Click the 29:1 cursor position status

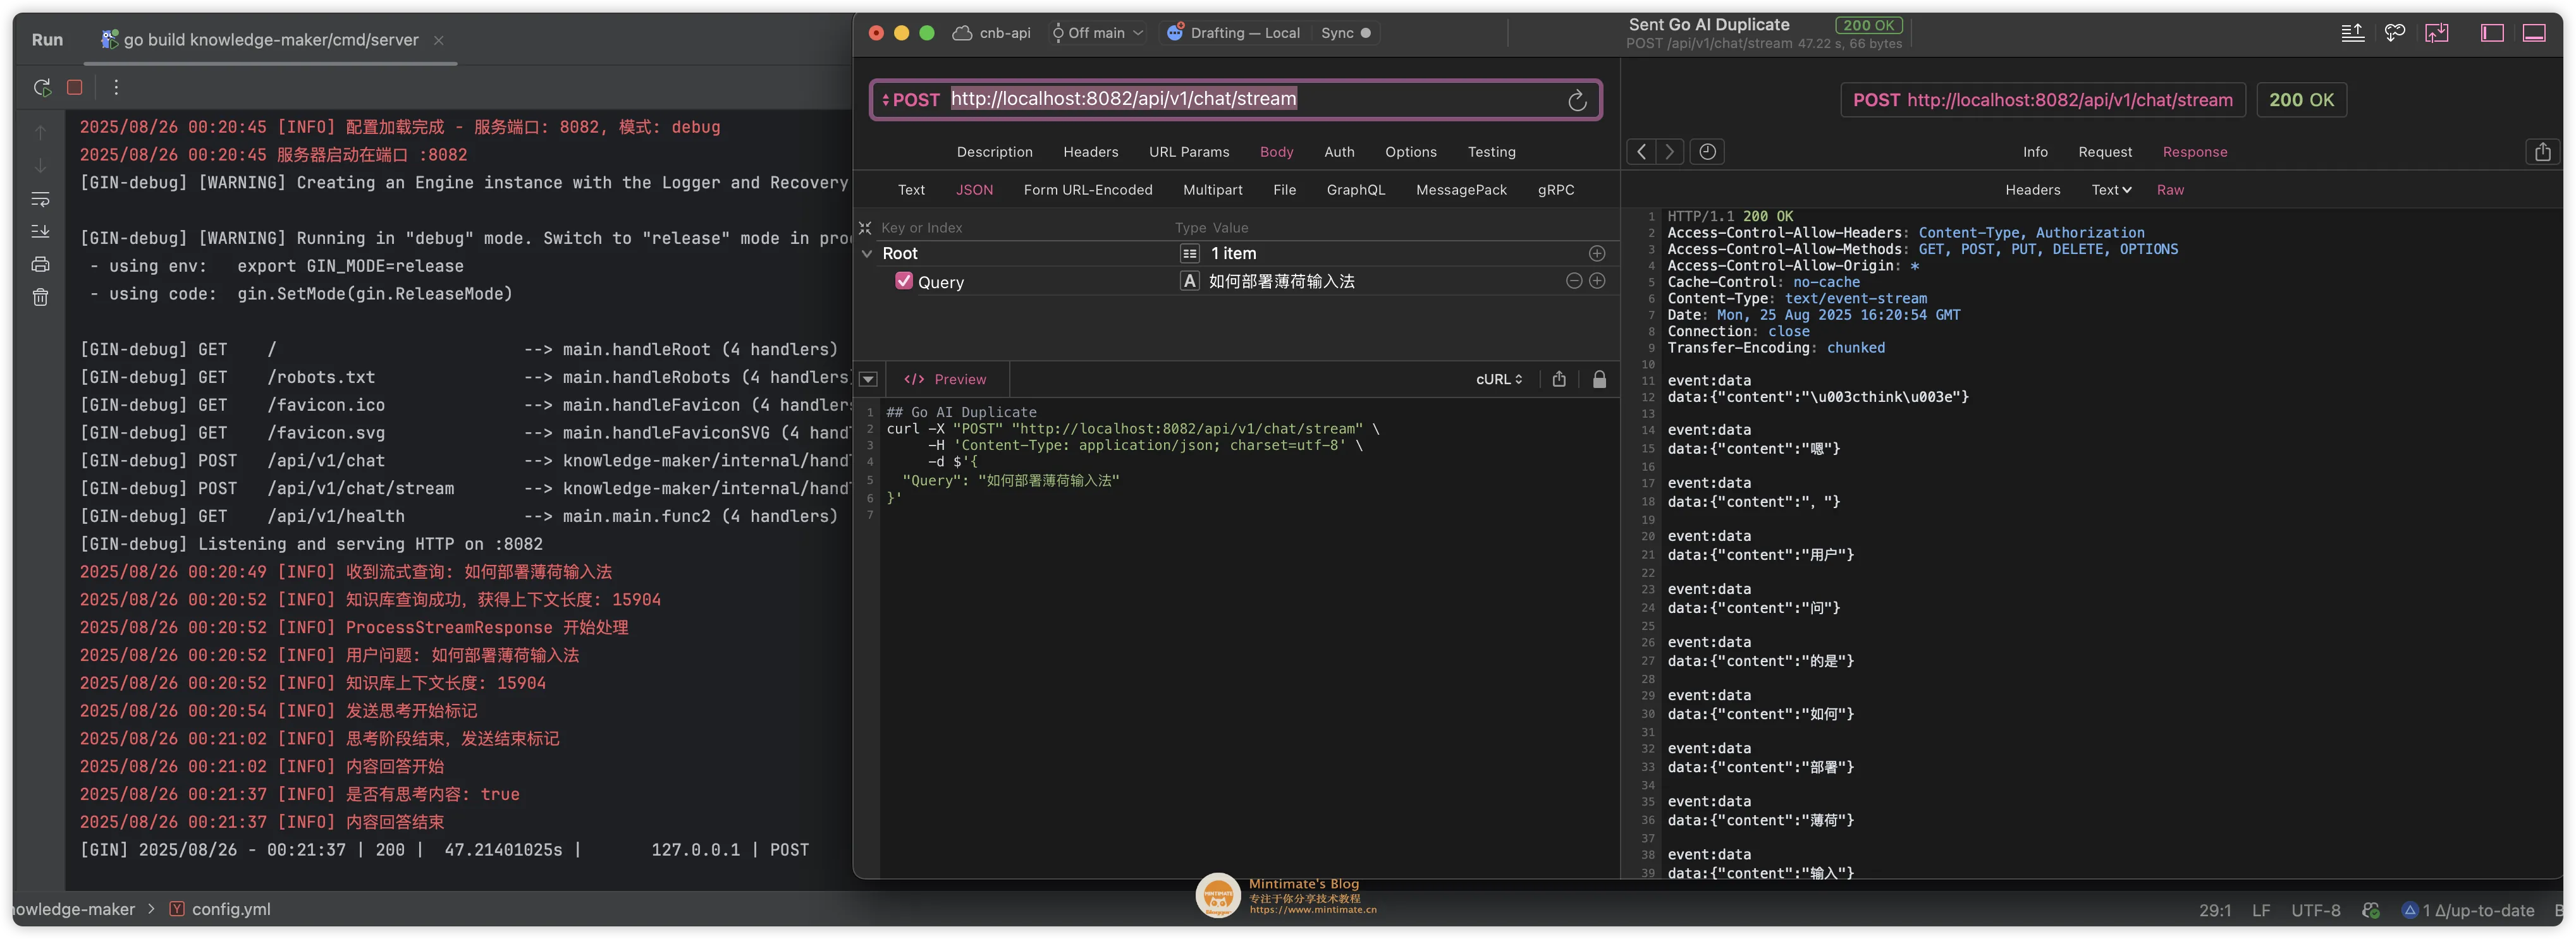tap(2215, 911)
